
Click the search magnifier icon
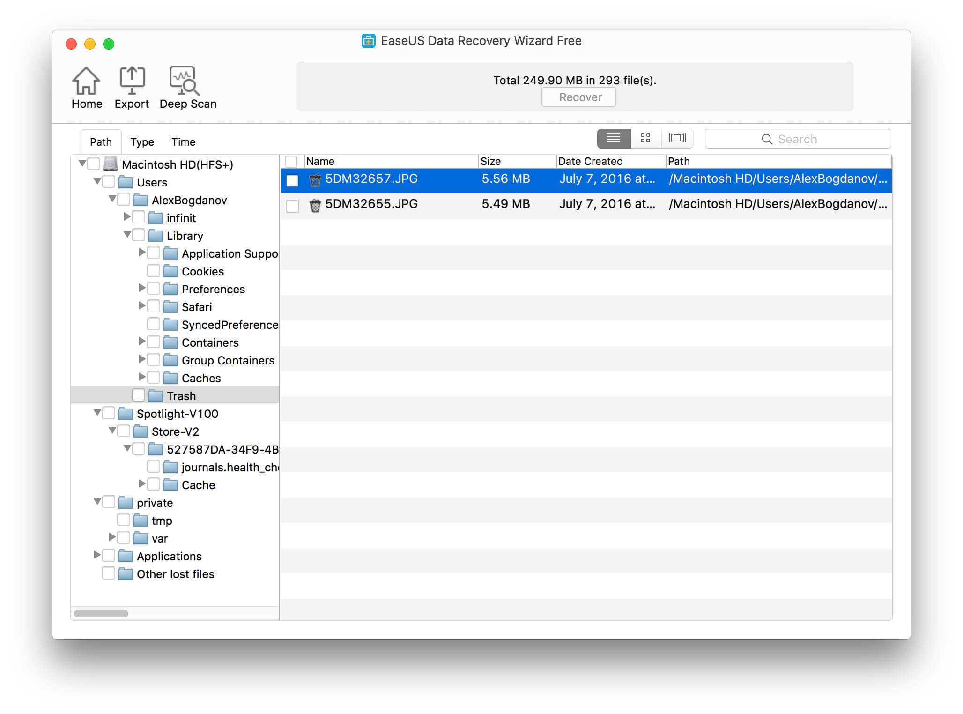(x=767, y=139)
